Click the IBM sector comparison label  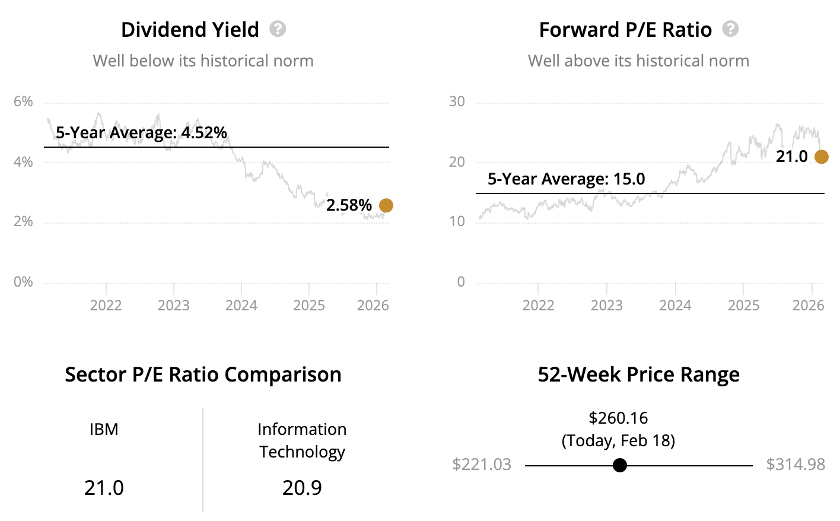104,429
